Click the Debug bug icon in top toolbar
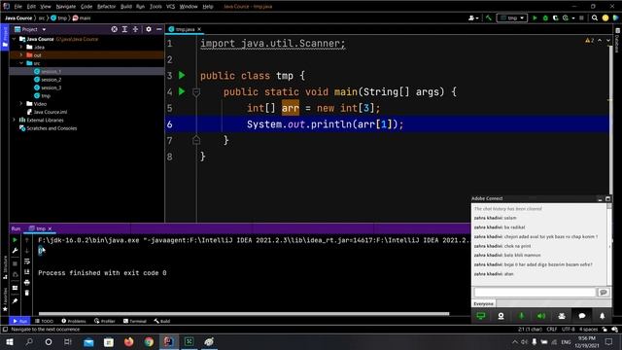 (545, 17)
